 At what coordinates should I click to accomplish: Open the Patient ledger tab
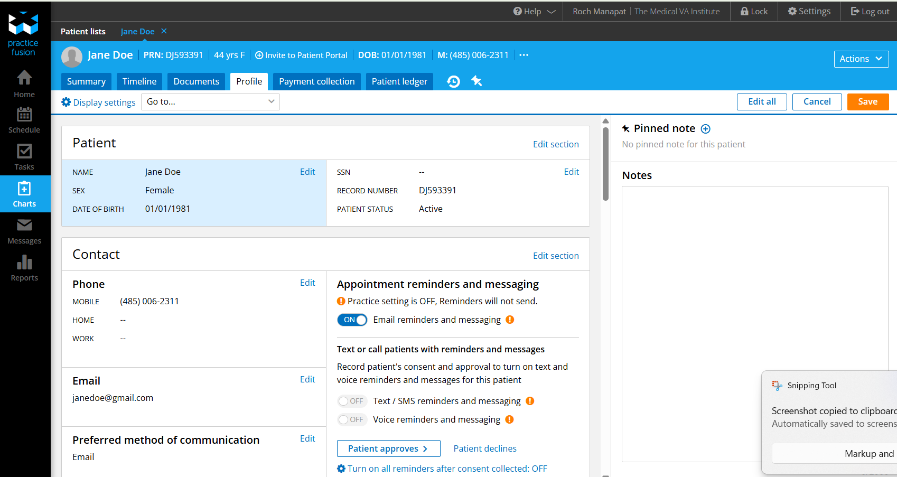399,81
